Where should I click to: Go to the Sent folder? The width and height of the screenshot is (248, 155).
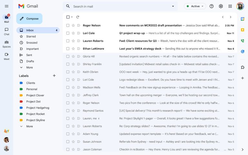pyautogui.click(x=29, y=55)
